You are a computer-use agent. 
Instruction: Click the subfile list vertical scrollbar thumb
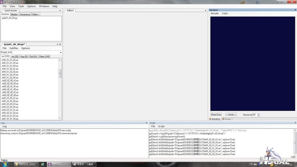point(60,73)
